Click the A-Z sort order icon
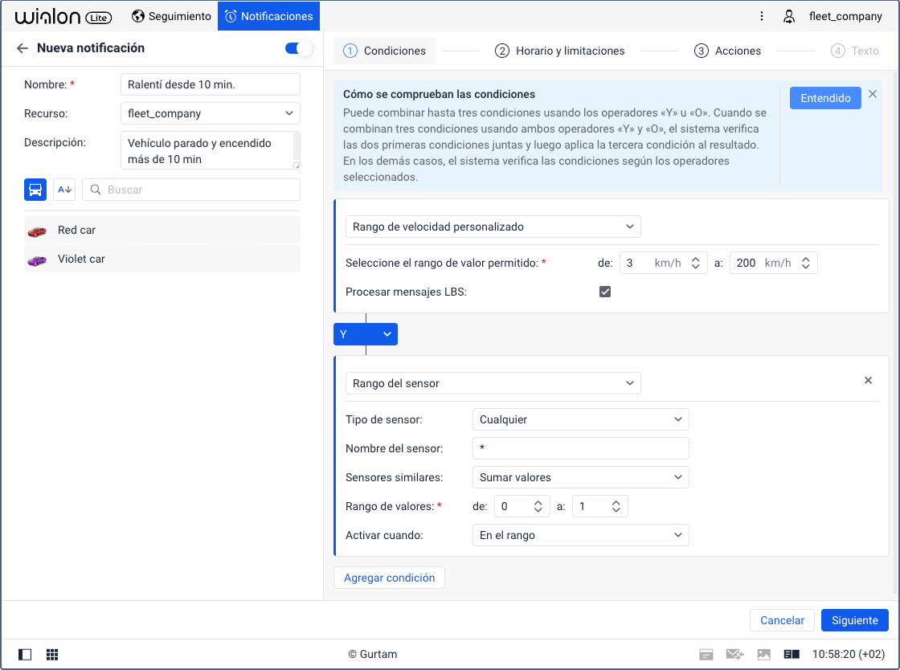 pos(64,190)
